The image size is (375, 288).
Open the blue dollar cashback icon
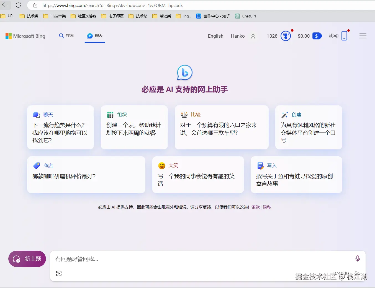point(317,36)
